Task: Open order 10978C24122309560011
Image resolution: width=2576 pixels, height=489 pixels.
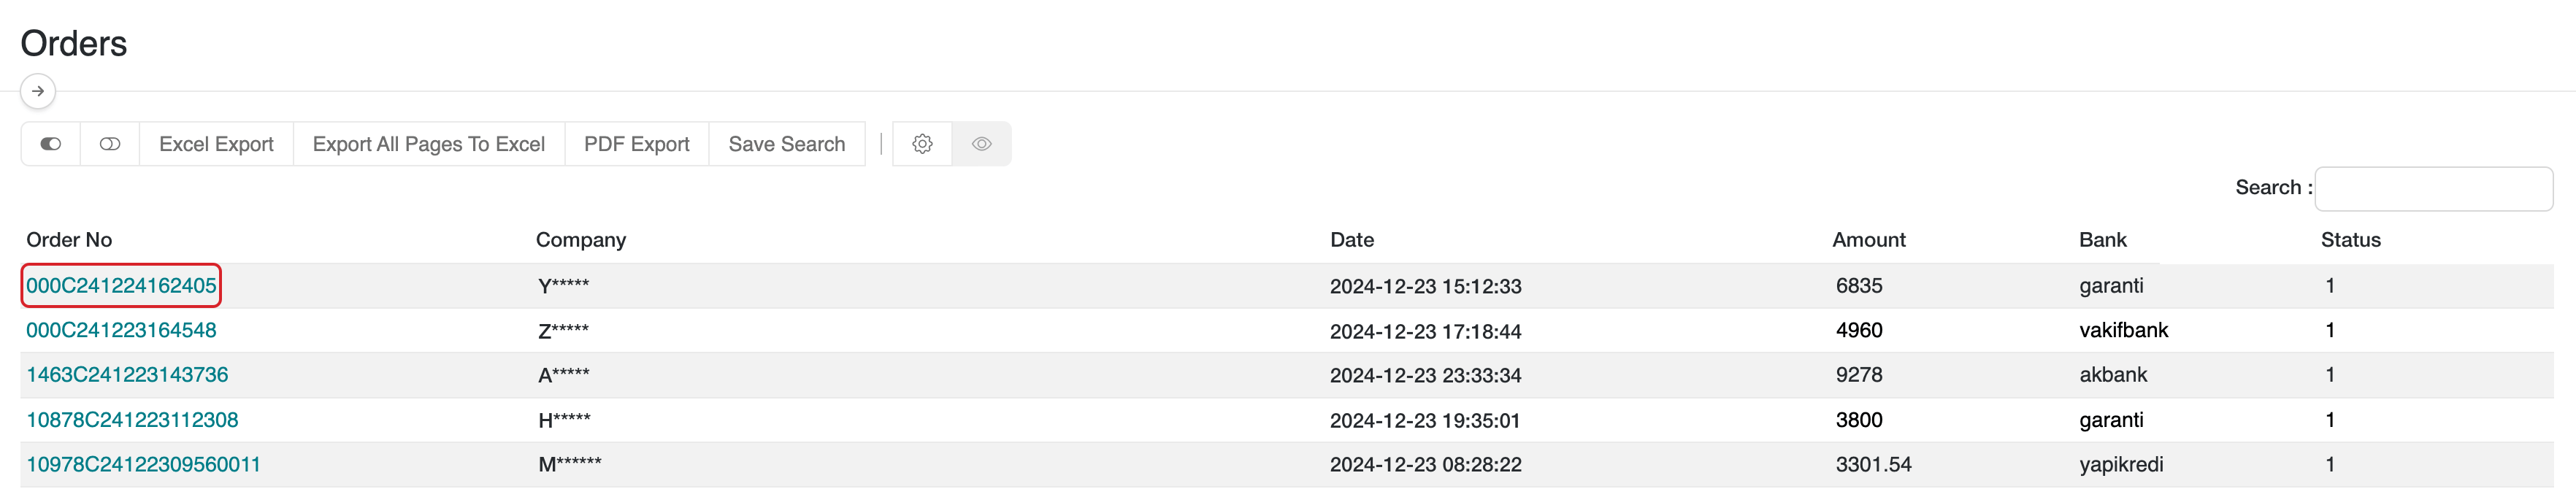Action: tap(143, 464)
